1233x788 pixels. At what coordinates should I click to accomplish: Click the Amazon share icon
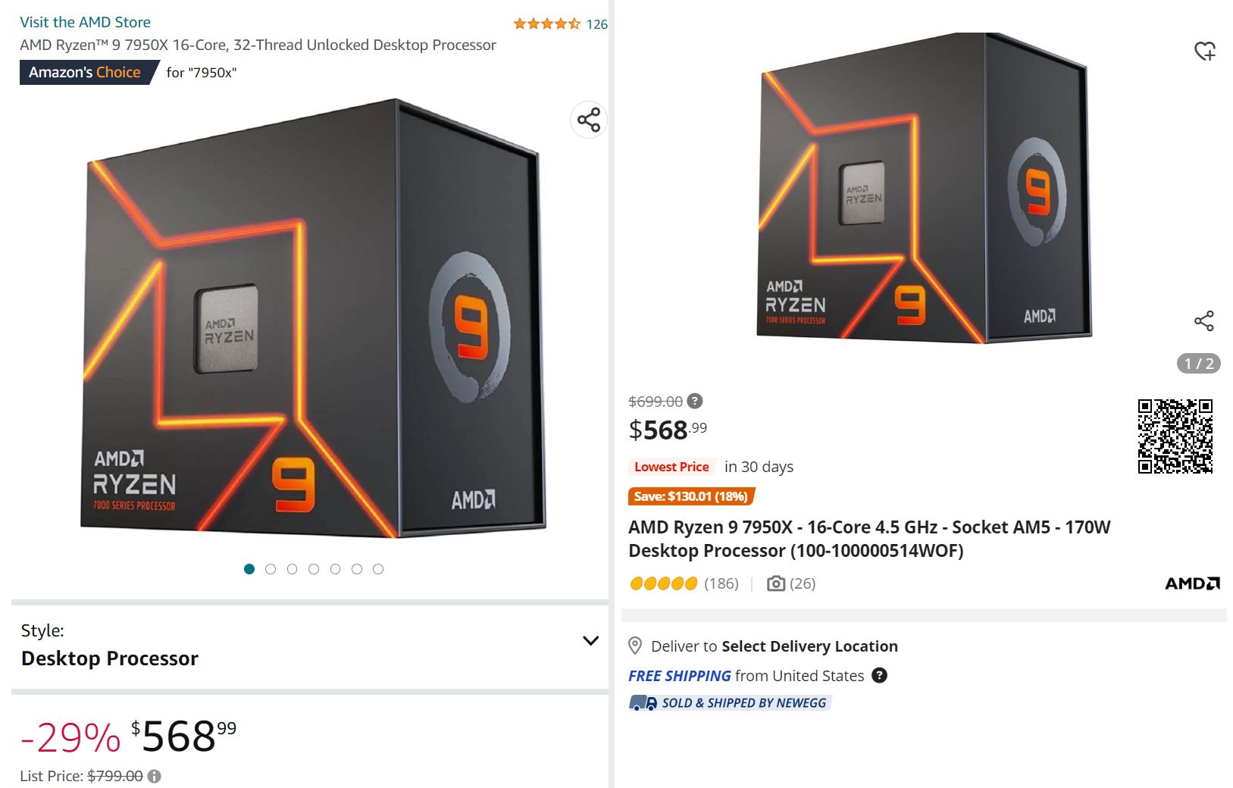coord(589,120)
